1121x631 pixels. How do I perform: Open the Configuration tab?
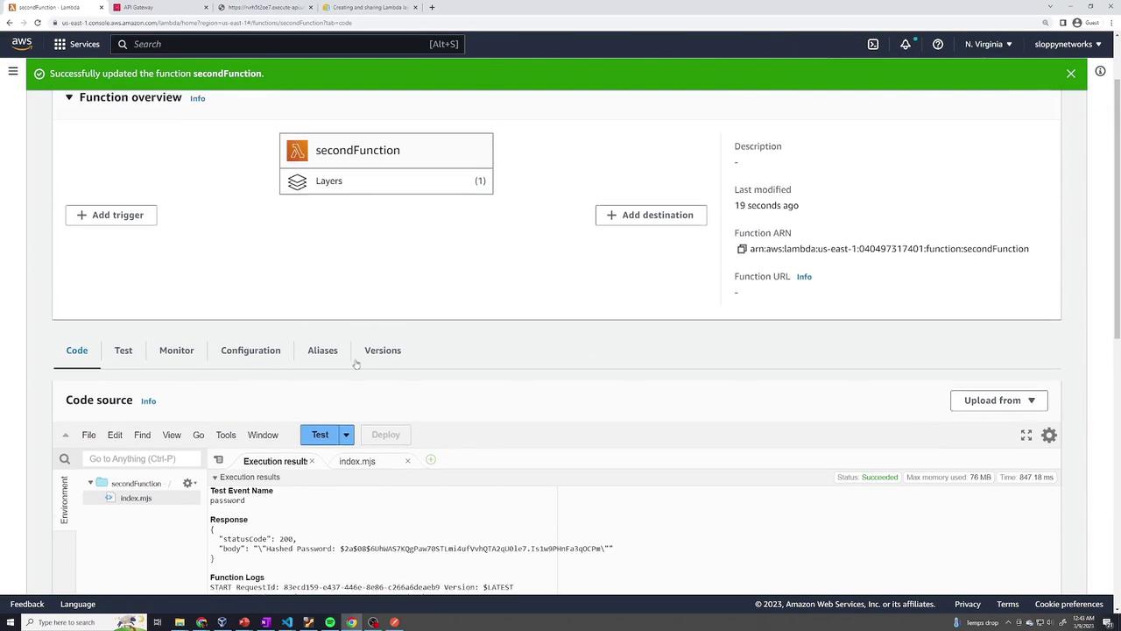click(250, 351)
